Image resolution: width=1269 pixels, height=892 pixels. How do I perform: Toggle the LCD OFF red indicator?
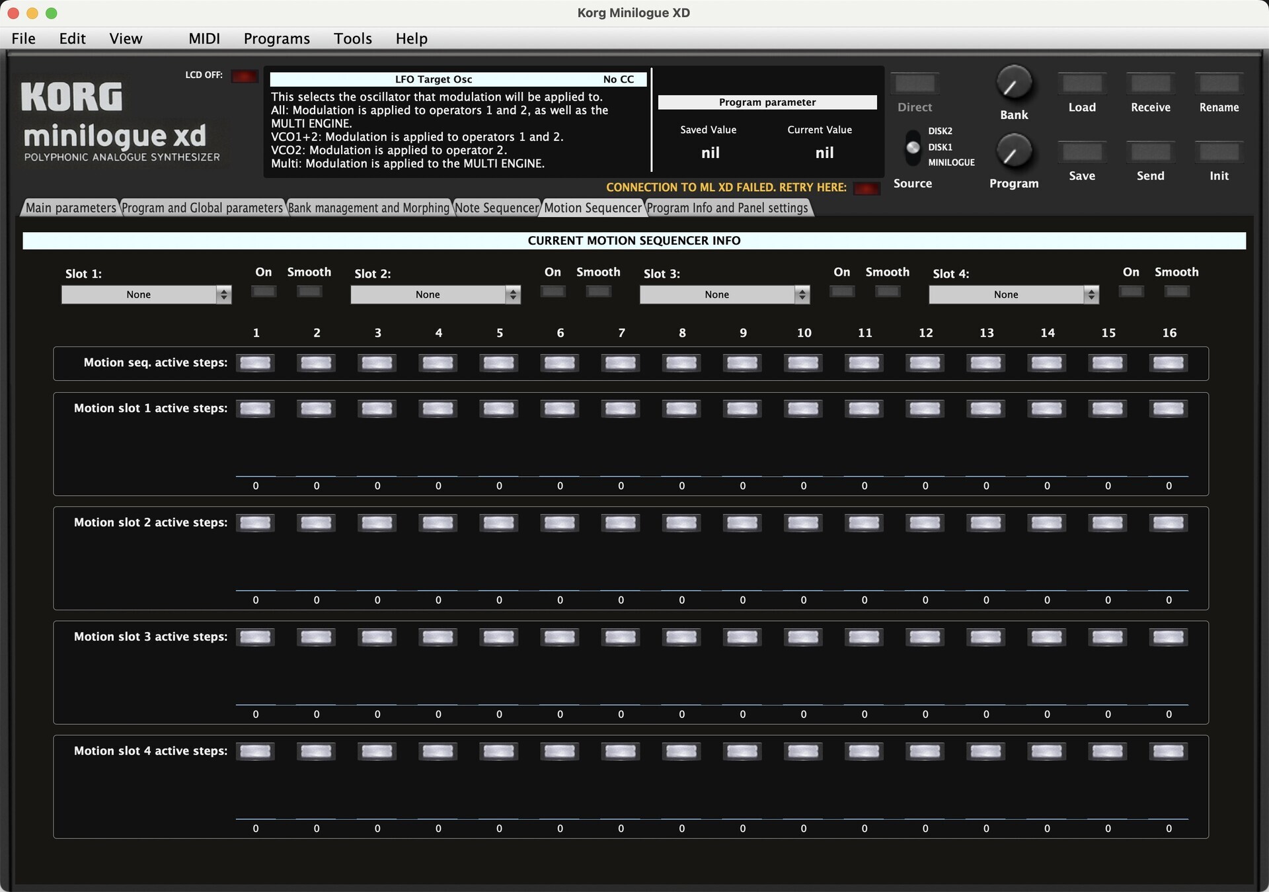(244, 76)
